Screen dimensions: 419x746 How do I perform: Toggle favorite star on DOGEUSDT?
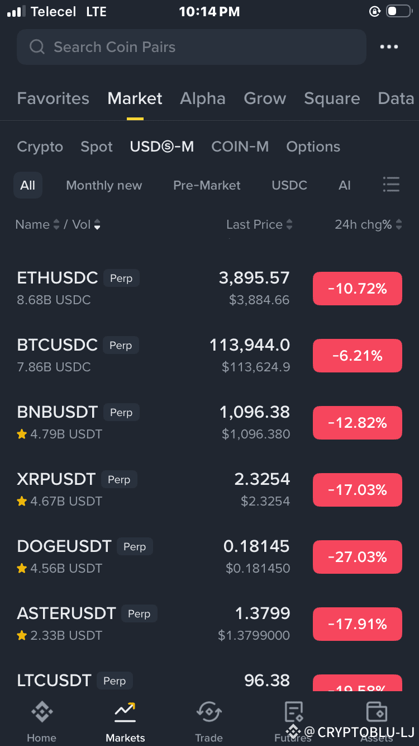pos(22,568)
